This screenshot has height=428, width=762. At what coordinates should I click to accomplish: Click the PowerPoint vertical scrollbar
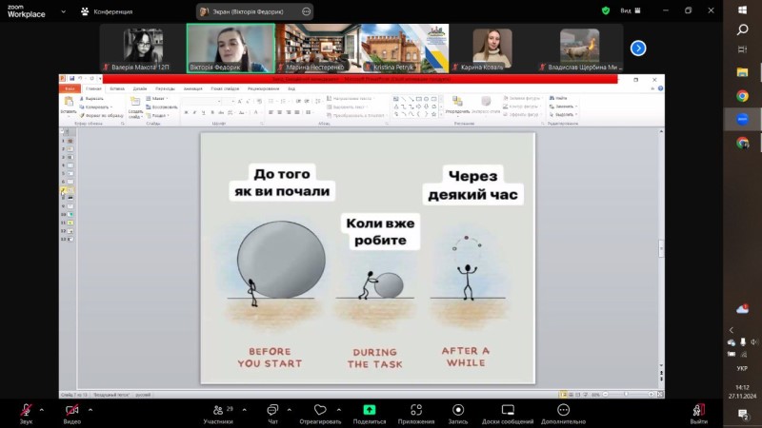tap(661, 248)
